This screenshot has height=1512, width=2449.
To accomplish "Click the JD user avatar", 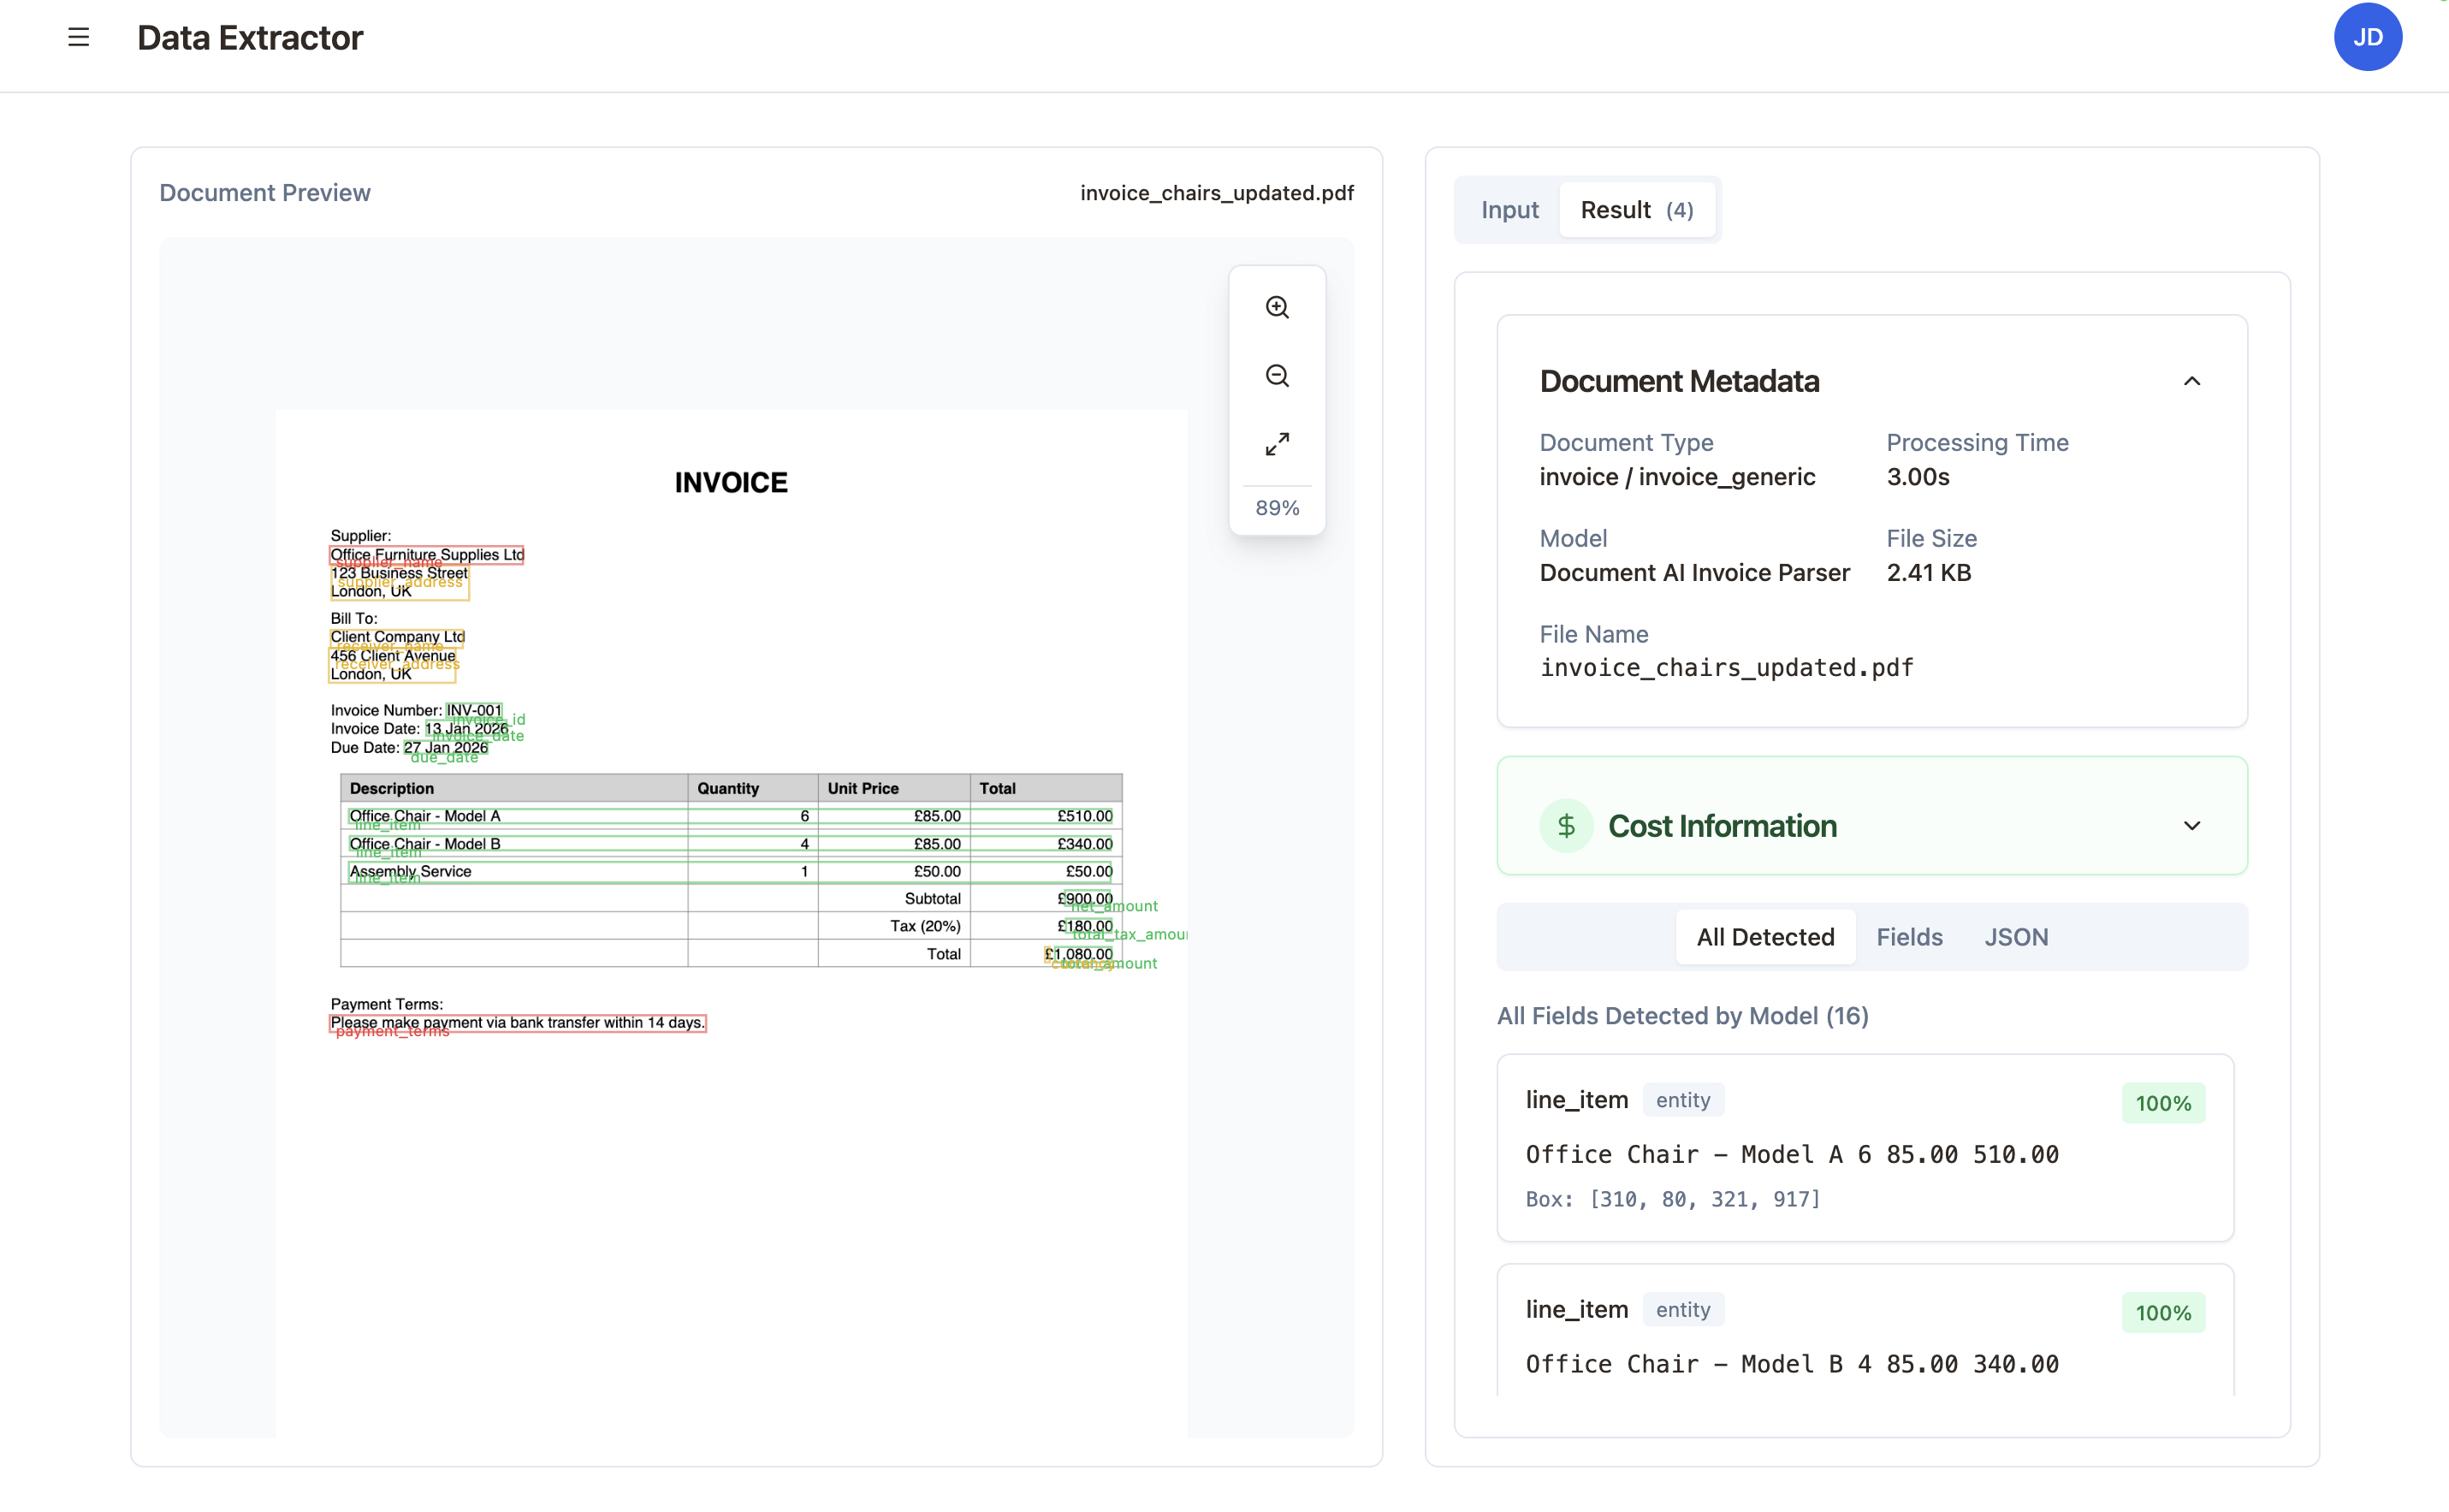I will [x=2367, y=37].
